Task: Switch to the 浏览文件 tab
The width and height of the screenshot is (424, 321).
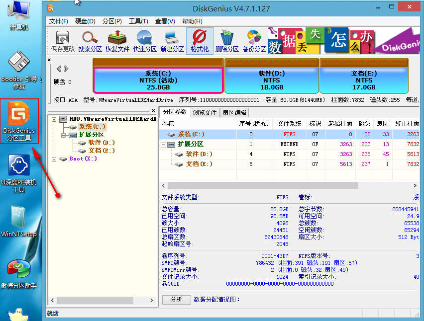Action: point(205,113)
